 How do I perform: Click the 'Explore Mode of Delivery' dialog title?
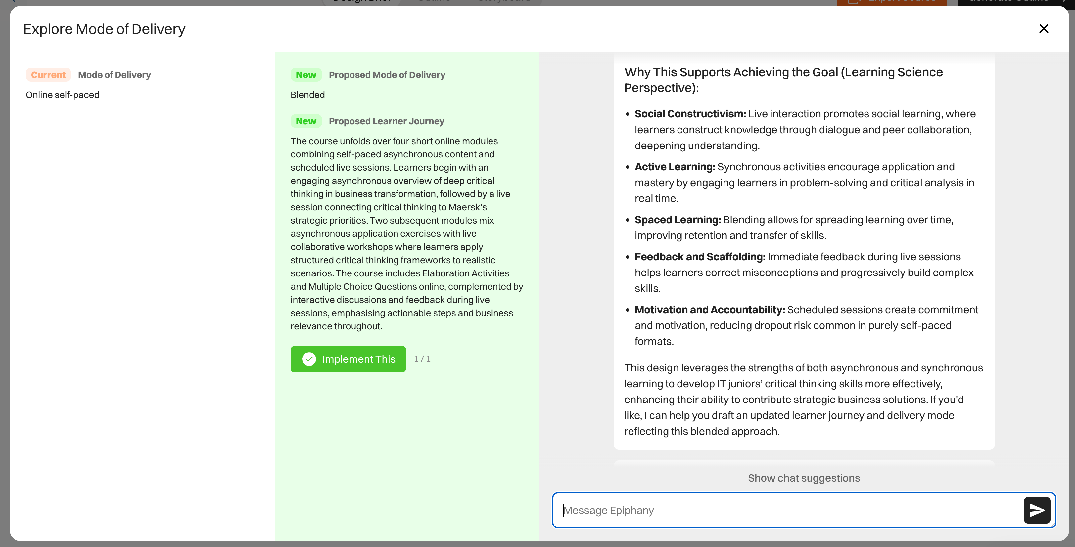pyautogui.click(x=104, y=29)
